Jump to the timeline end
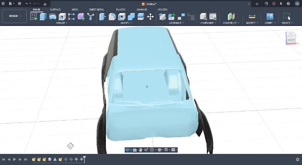The width and height of the screenshot is (302, 165). pos(25,159)
